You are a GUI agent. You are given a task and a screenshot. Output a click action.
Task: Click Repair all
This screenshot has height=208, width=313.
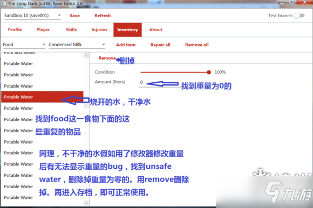click(160, 45)
